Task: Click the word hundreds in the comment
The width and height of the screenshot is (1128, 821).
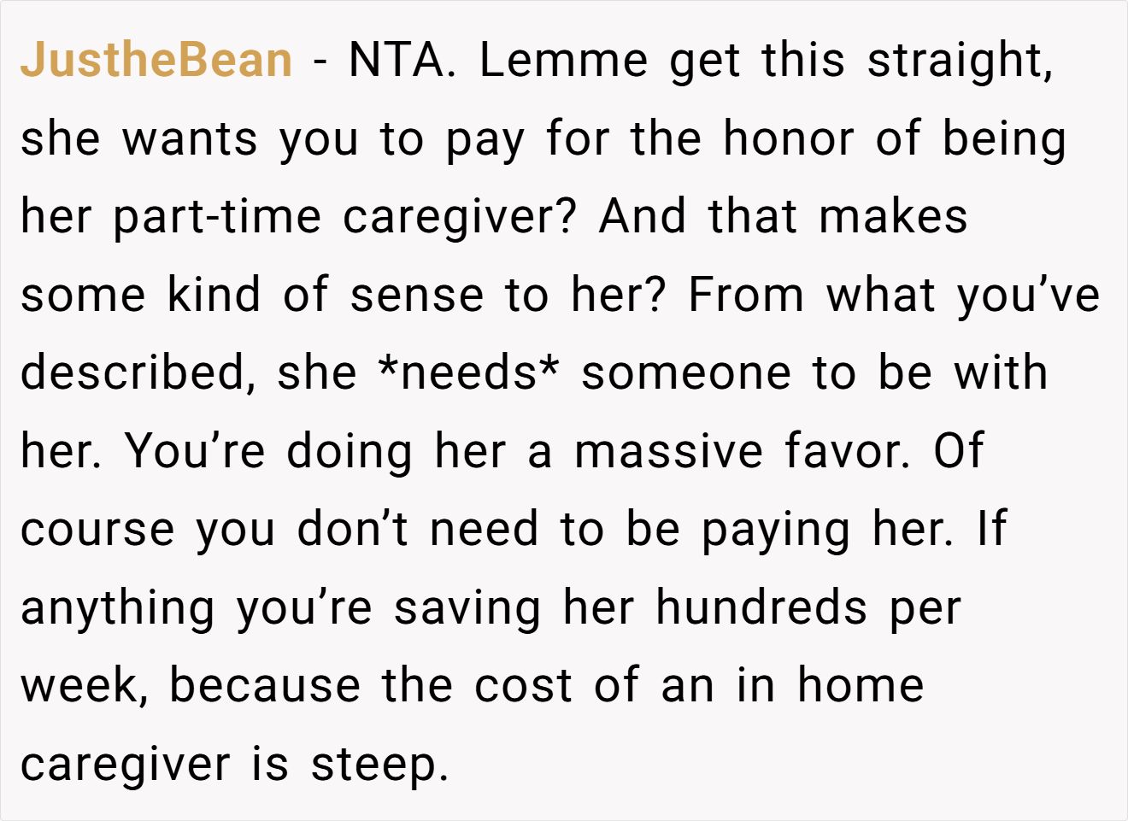Action: [x=762, y=607]
